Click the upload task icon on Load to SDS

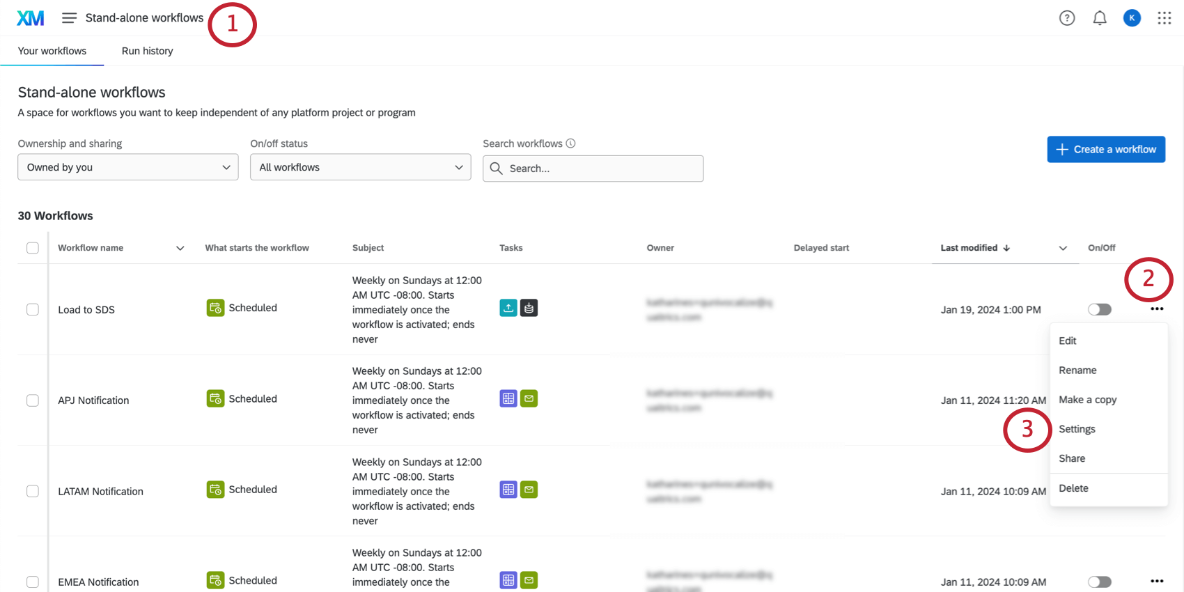tap(508, 307)
